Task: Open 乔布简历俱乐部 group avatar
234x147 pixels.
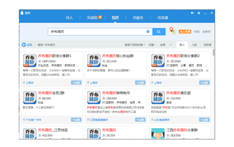Action: [158, 98]
